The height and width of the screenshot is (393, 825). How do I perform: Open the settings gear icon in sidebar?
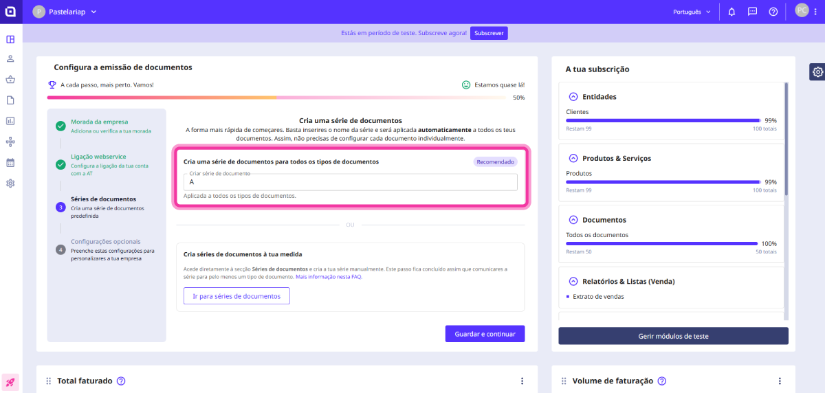click(x=10, y=183)
